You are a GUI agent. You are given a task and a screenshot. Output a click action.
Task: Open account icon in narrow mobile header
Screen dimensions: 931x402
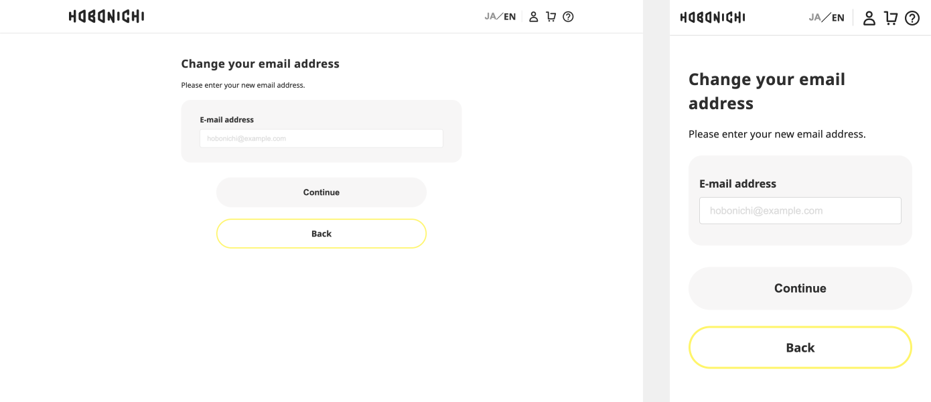(869, 18)
